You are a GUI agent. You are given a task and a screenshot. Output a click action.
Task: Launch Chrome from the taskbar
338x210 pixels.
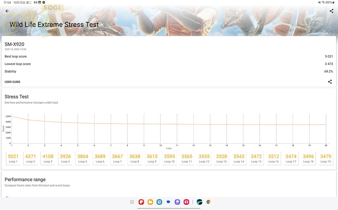[209, 202]
